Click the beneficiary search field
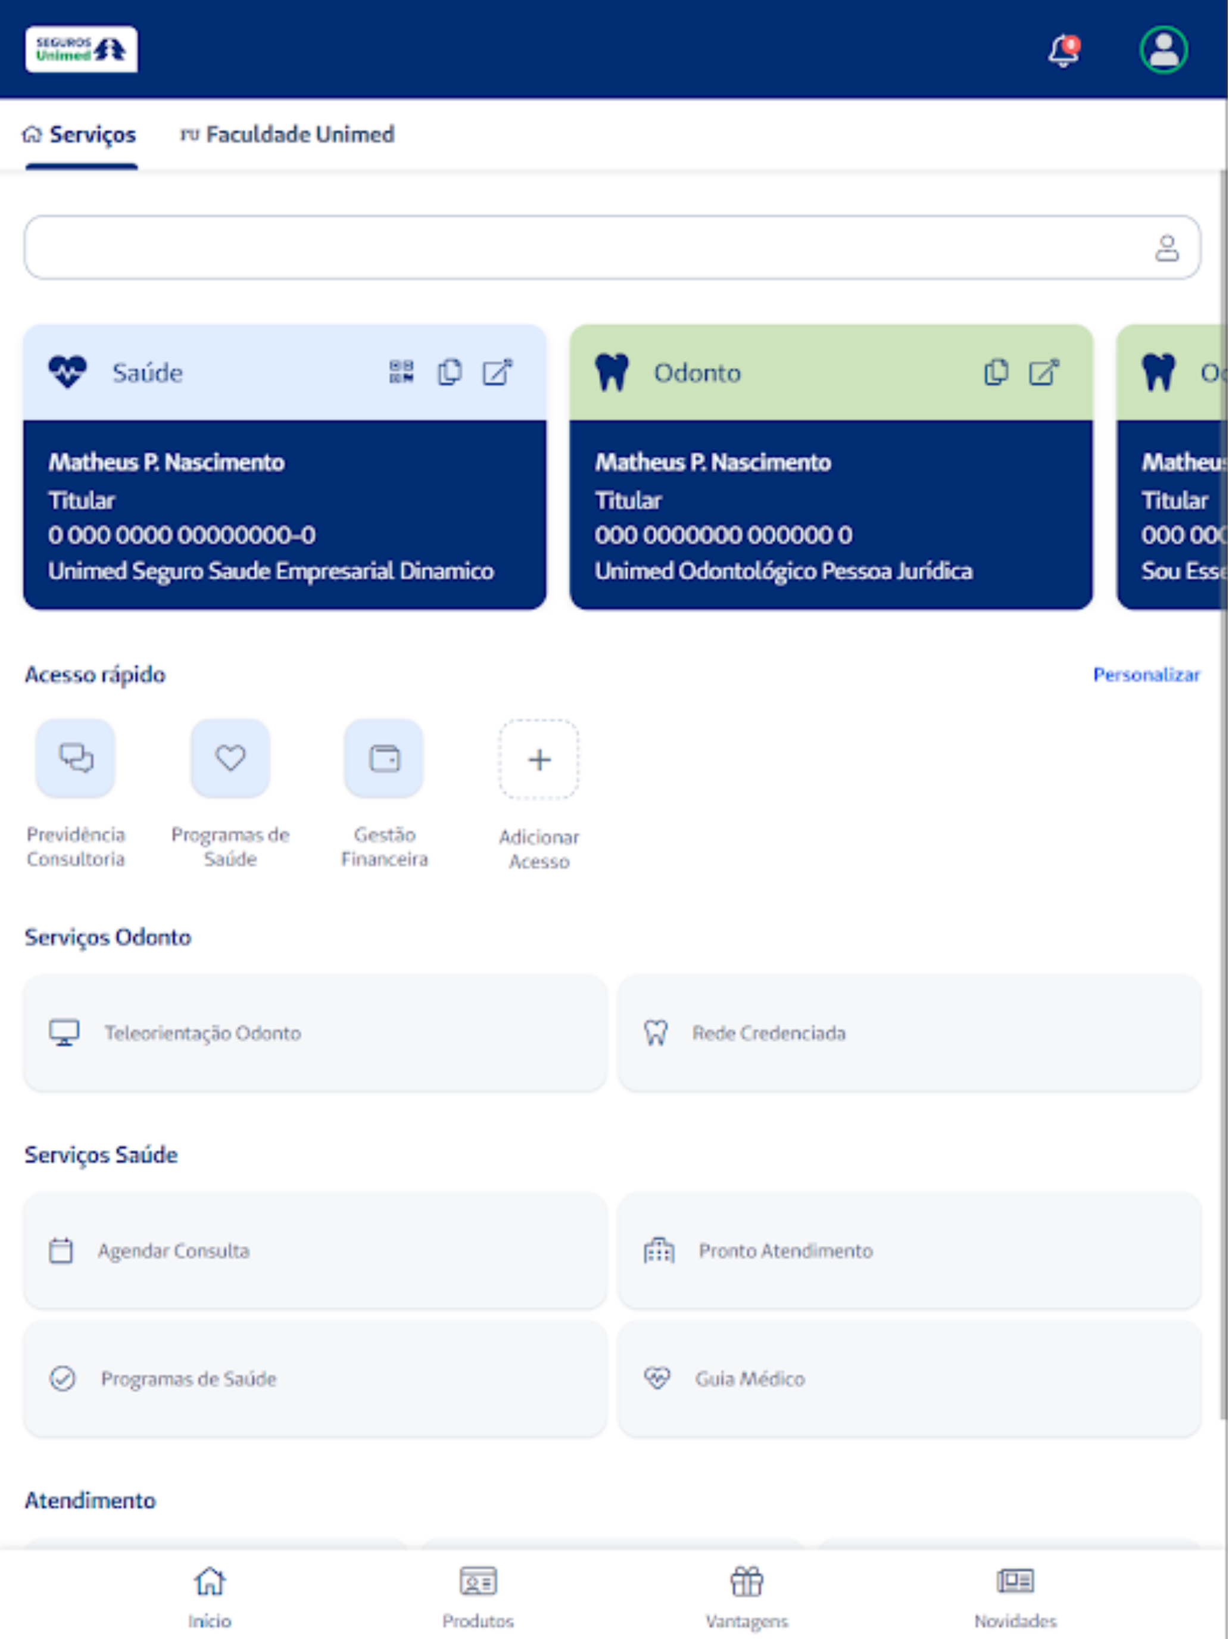 (x=612, y=248)
